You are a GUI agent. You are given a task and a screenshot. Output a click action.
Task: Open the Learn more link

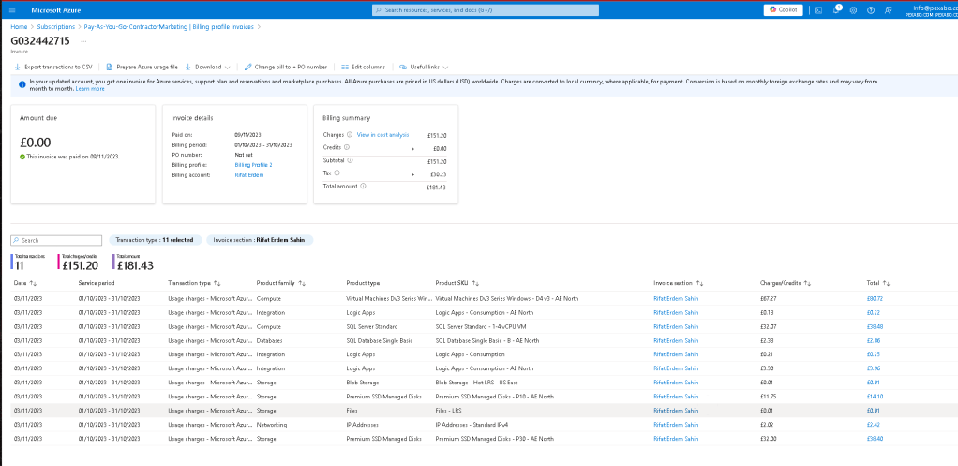tap(90, 89)
